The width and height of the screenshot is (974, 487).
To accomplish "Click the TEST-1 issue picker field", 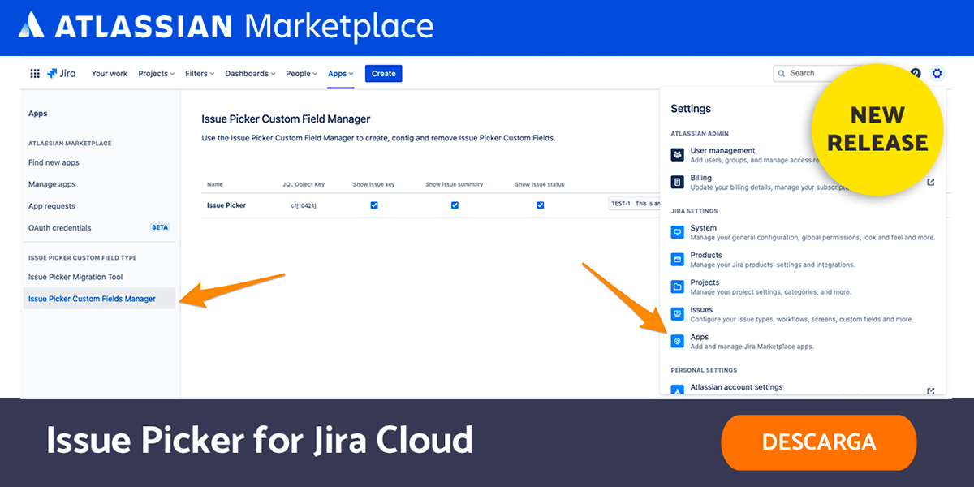I will 635,205.
